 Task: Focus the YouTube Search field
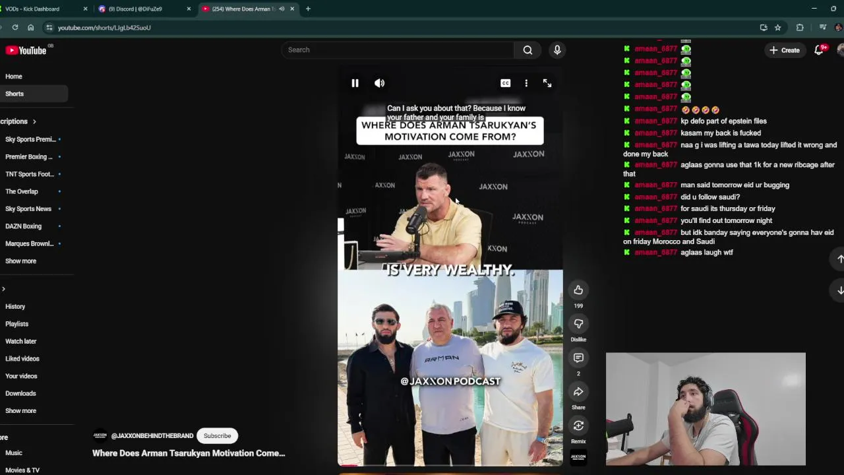(x=399, y=50)
